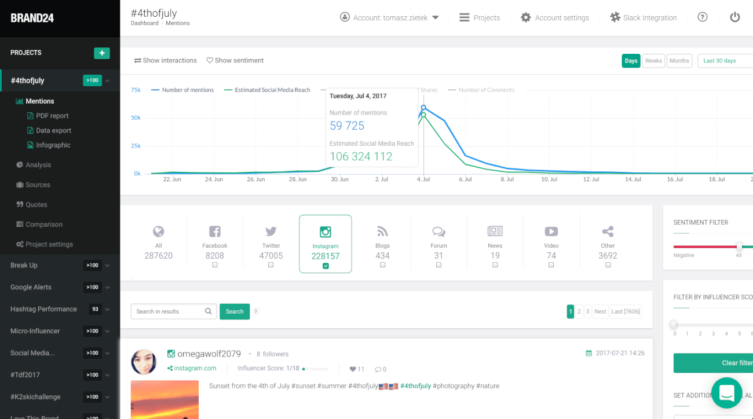Click the magnifier icon in search field

pos(209,311)
